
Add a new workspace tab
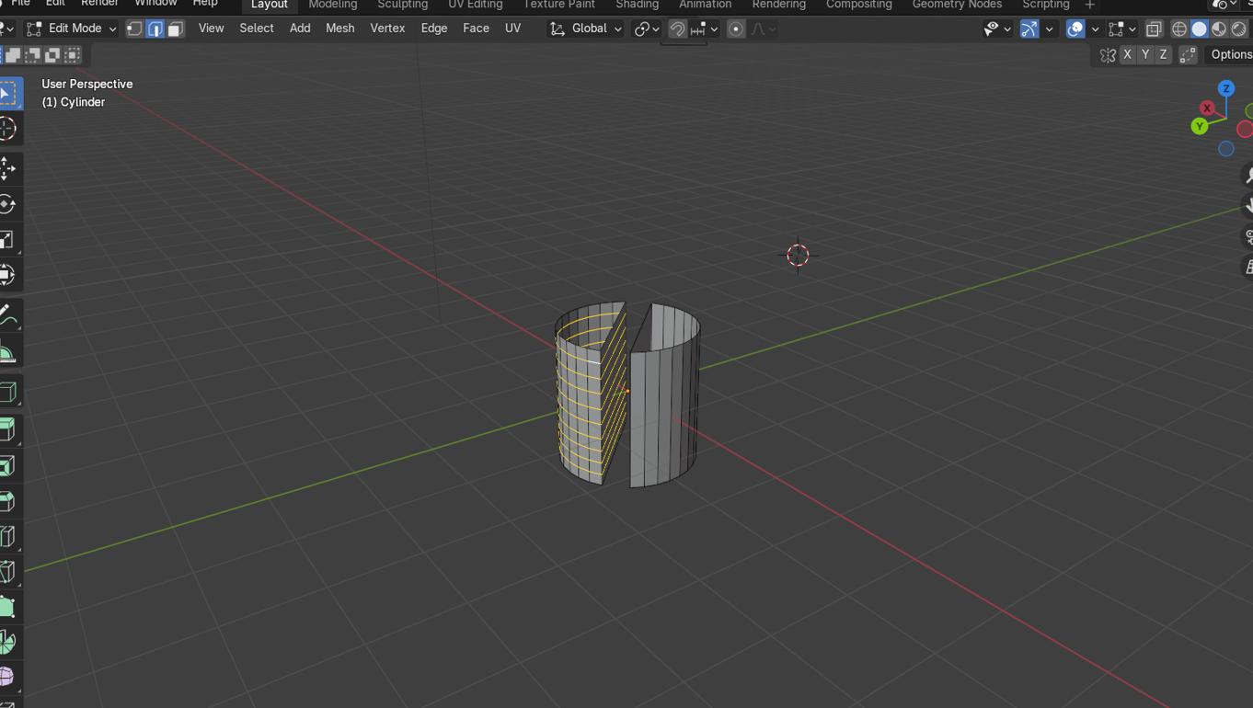pyautogui.click(x=1090, y=5)
